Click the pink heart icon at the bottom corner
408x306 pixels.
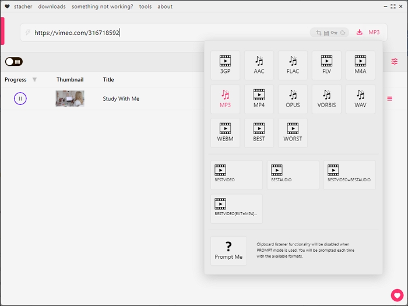tap(397, 295)
